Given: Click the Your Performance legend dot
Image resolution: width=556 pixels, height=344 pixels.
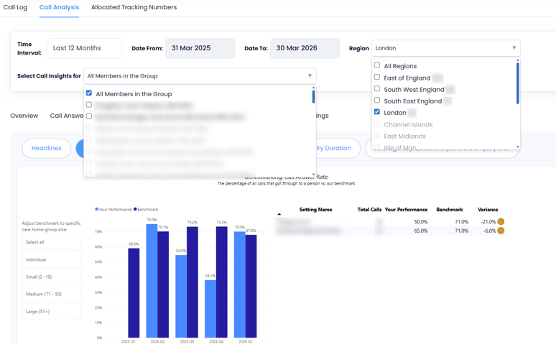Looking at the screenshot, I should tap(96, 209).
